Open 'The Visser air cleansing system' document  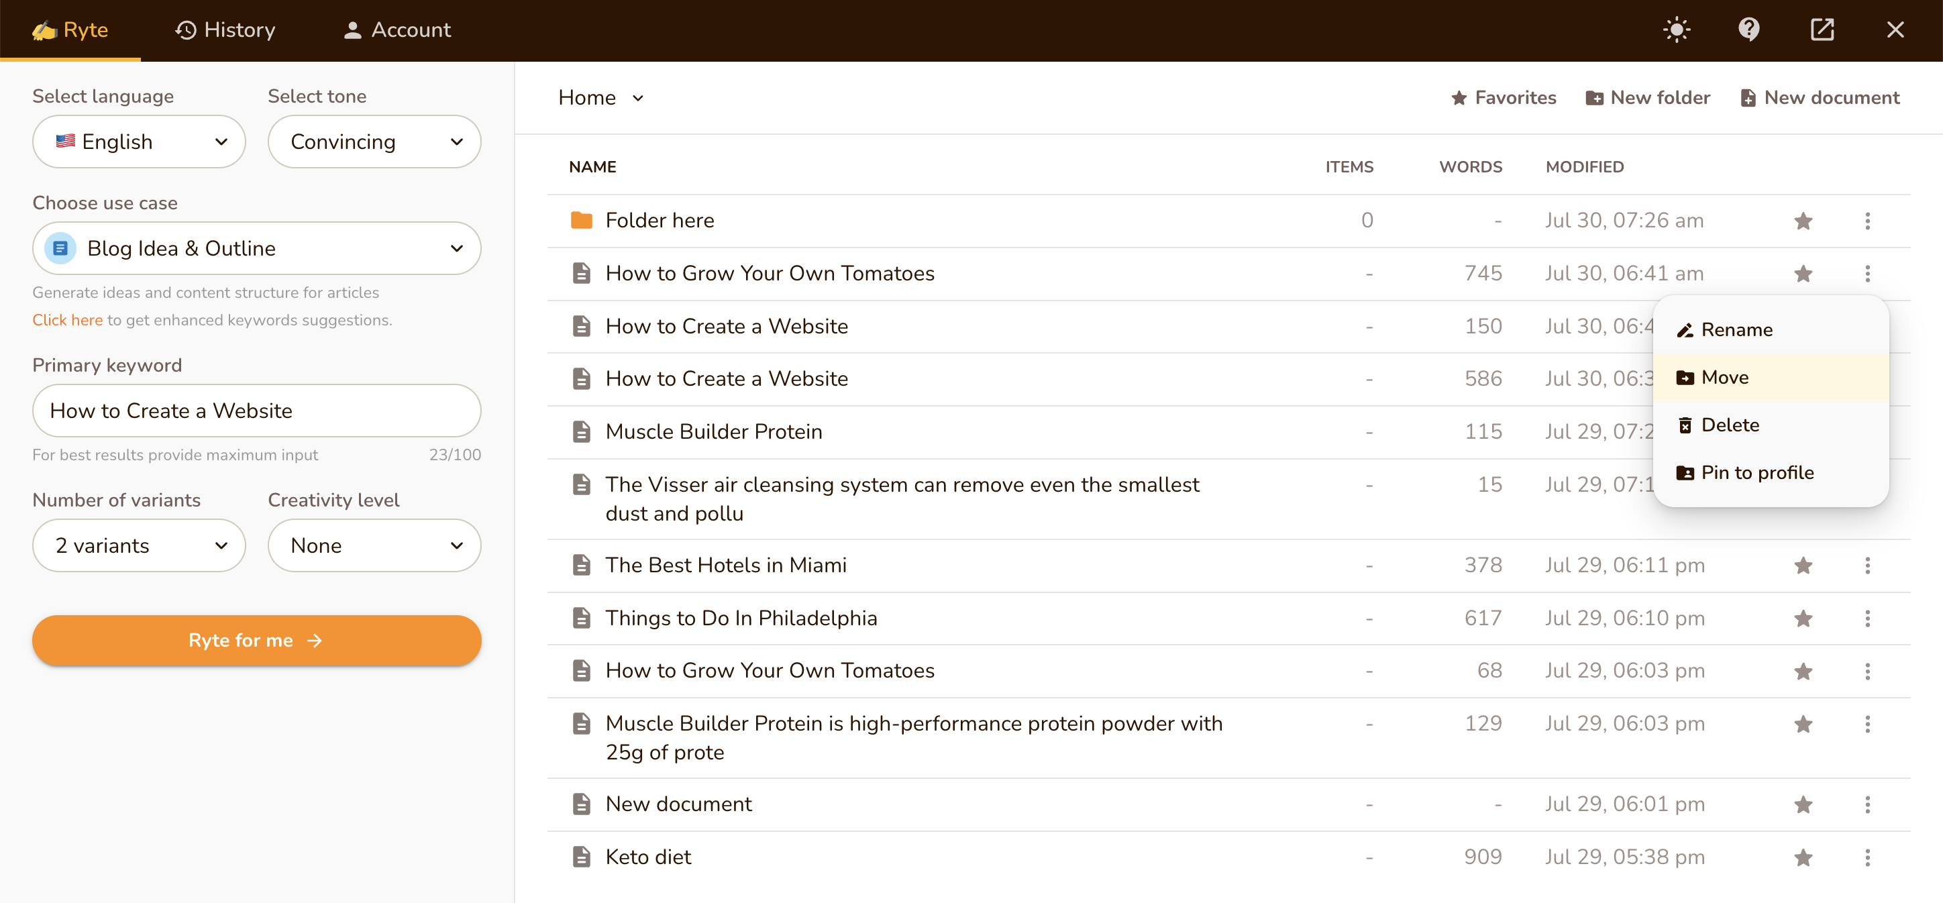902,498
